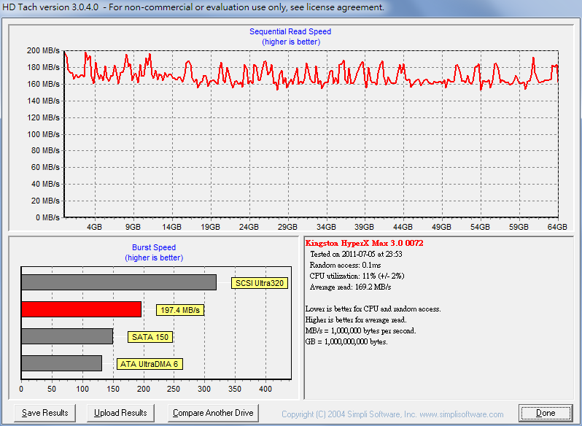The height and width of the screenshot is (426, 582).
Task: Click the red 197.4 MB/s burst bar
Action: tap(81, 309)
